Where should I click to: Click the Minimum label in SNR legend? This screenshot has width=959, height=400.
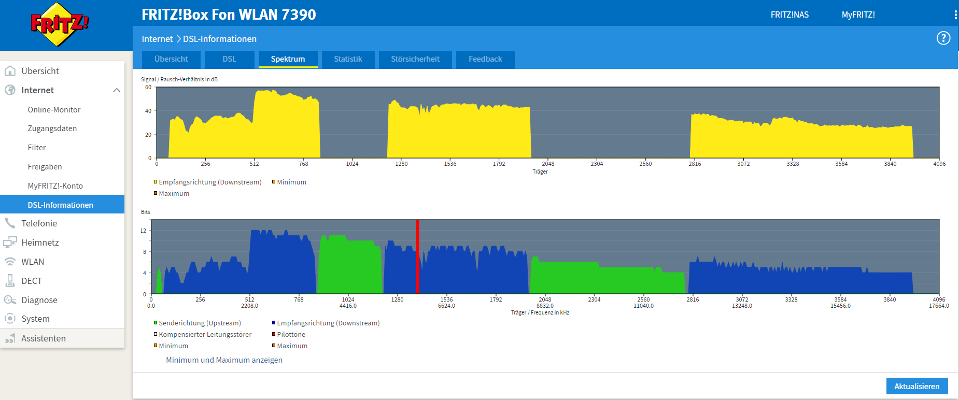point(292,182)
